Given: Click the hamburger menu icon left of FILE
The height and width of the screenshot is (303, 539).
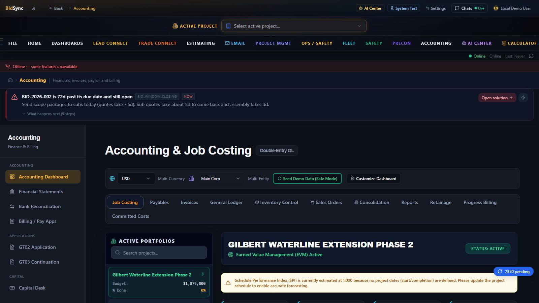Looking at the screenshot, I should [1, 41].
